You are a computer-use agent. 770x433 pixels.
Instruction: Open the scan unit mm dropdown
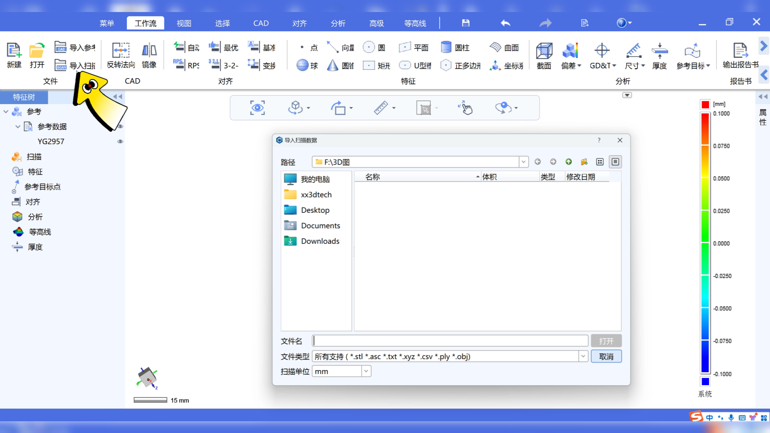[366, 371]
